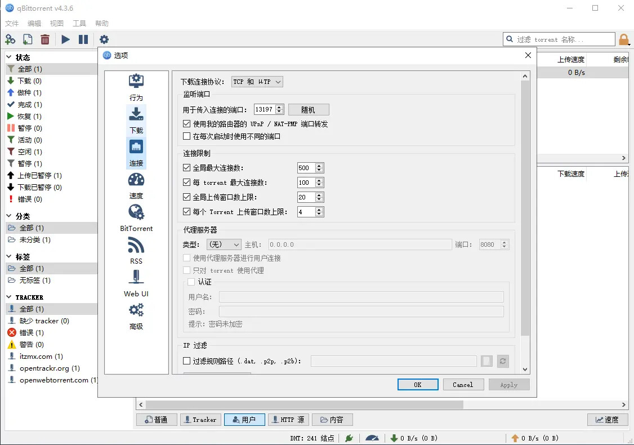This screenshot has height=445, width=634.
Task: Toggle the 全局上传窗口数上限 checkbox
Action: [186, 197]
